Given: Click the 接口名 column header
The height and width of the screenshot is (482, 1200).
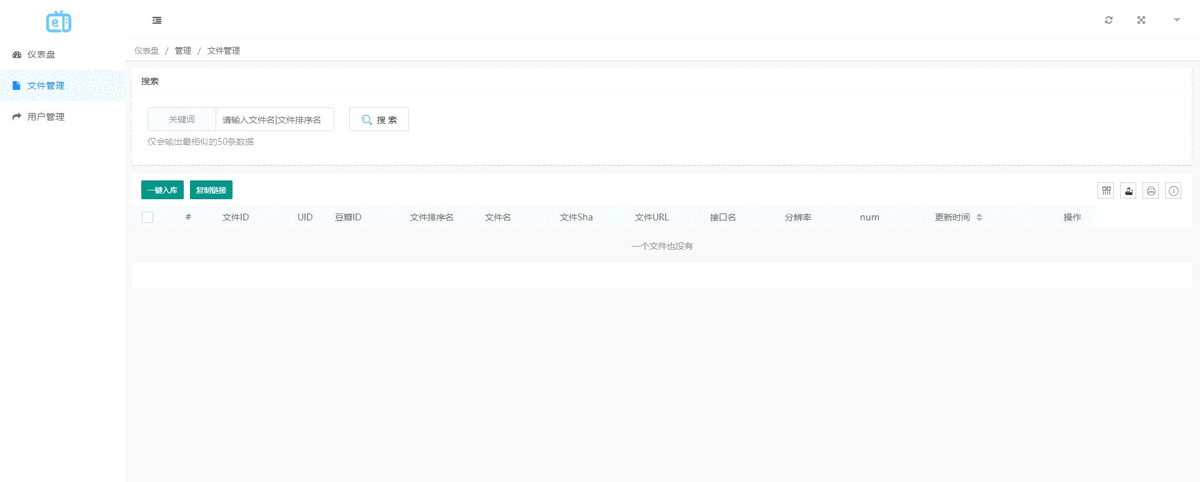Looking at the screenshot, I should 723,217.
